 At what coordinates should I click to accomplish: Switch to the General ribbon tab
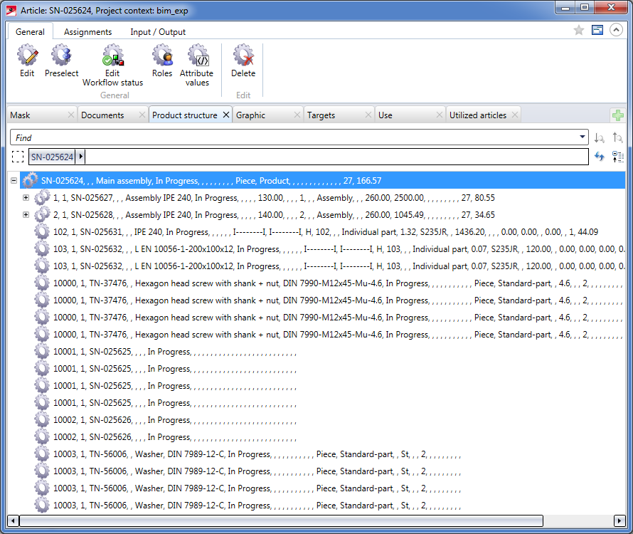31,32
